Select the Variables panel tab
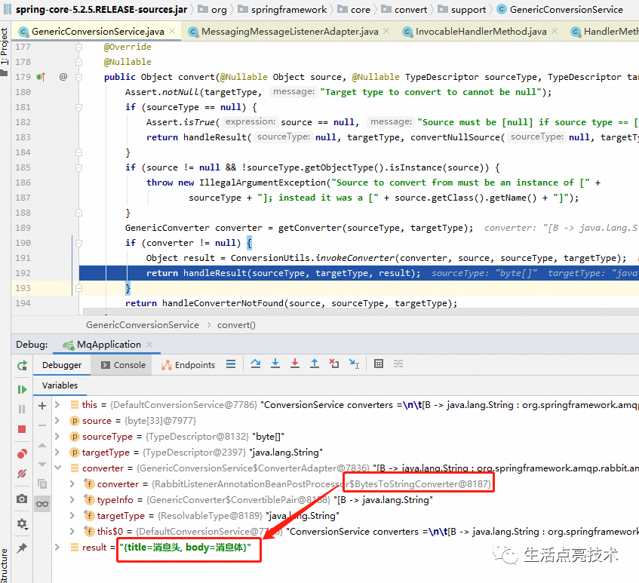639x583 pixels. [60, 385]
